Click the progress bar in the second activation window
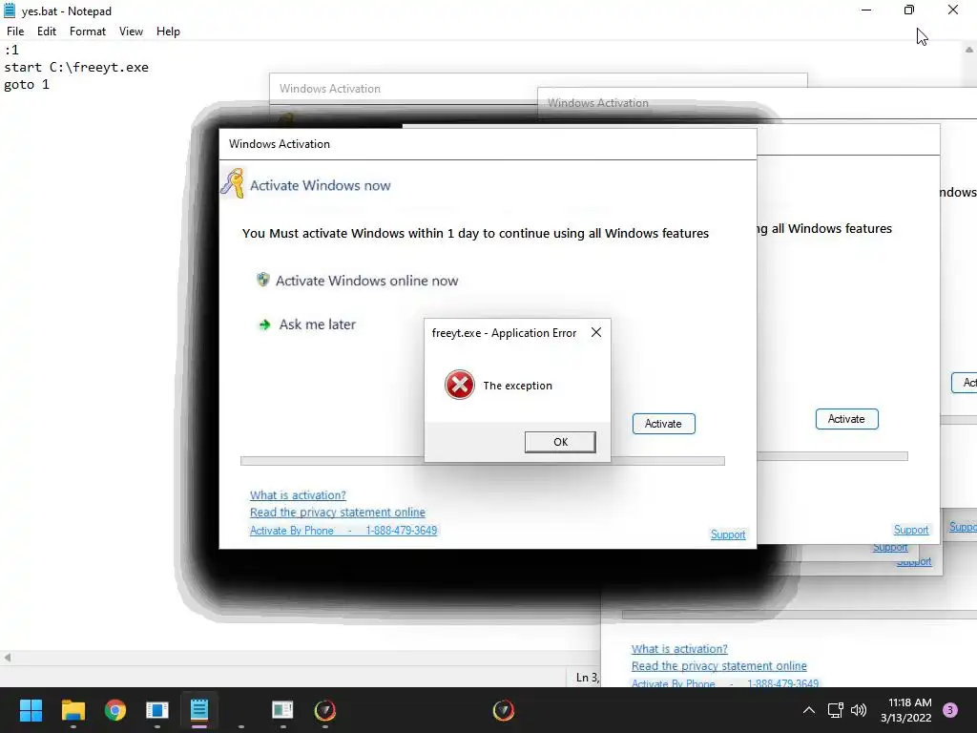This screenshot has width=977, height=733. click(832, 456)
